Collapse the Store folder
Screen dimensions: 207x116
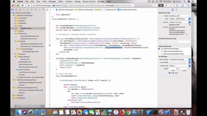15,26
